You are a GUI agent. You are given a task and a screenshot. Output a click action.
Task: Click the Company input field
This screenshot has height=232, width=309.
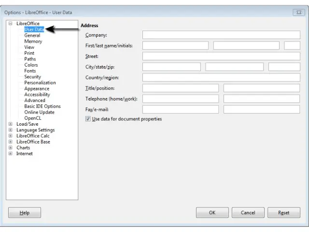(221, 35)
